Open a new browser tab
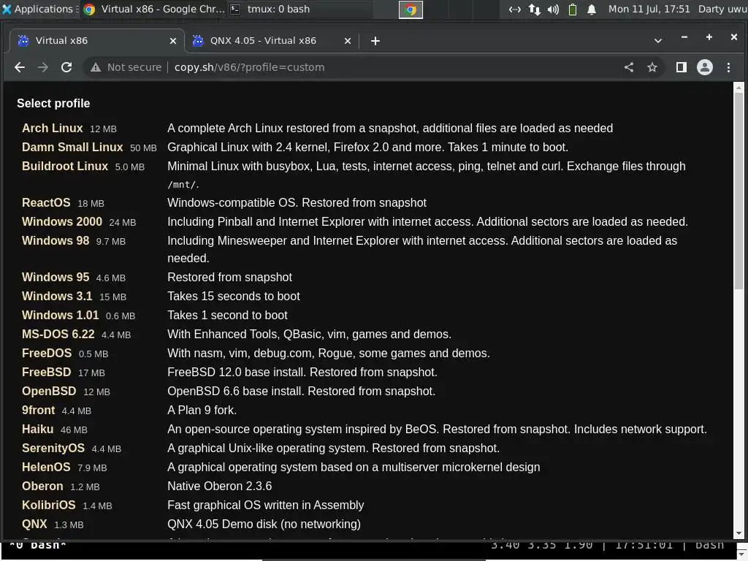 375,41
